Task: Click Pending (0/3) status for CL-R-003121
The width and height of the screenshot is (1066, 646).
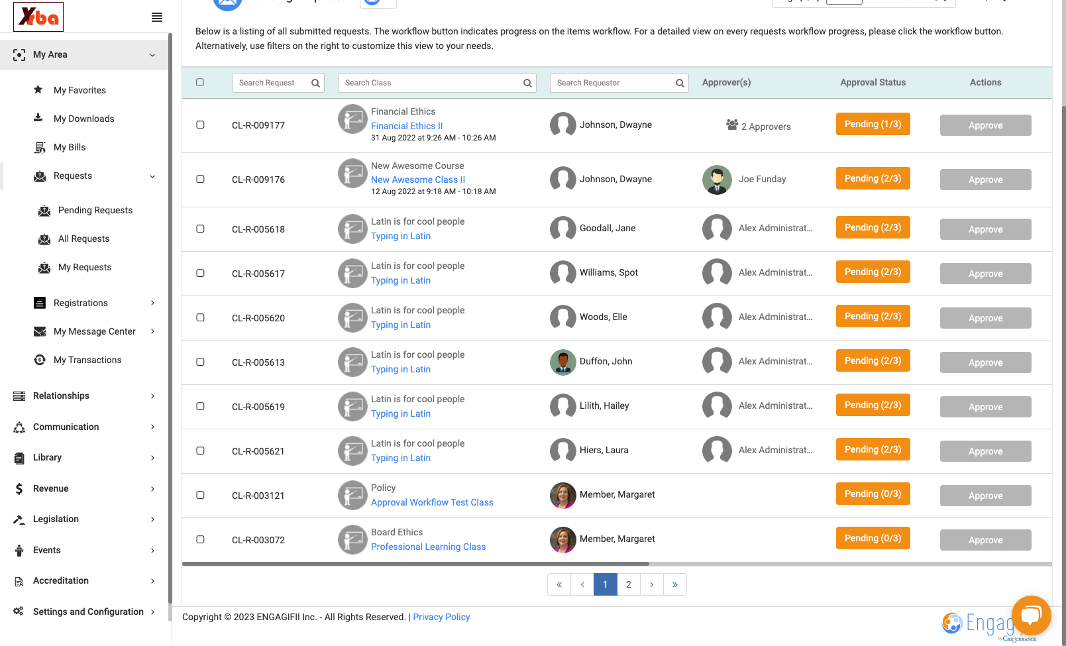Action: tap(873, 494)
